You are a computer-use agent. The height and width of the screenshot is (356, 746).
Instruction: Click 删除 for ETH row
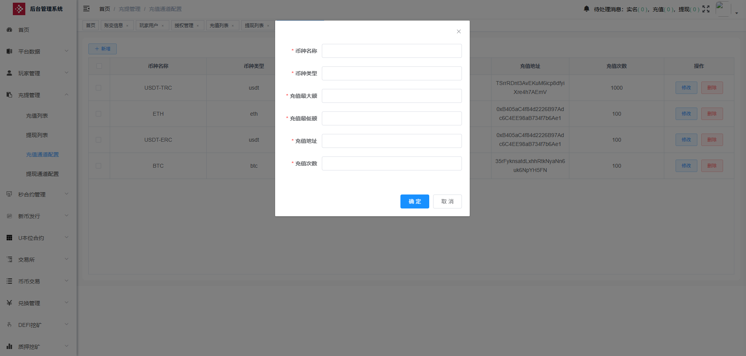[x=712, y=114]
